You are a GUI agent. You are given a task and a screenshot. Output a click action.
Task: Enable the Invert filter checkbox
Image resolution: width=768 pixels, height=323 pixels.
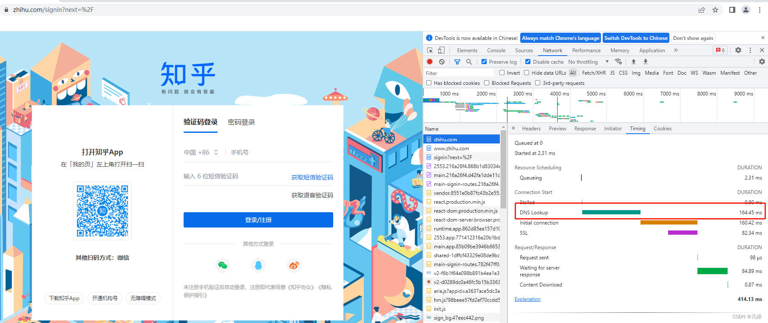[x=502, y=73]
